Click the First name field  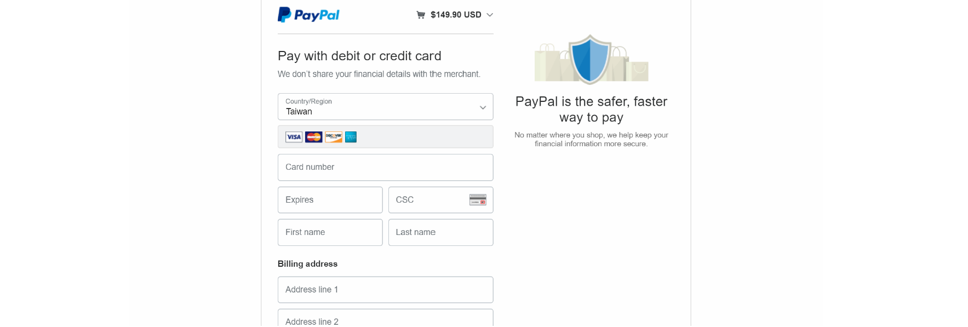[x=330, y=232]
